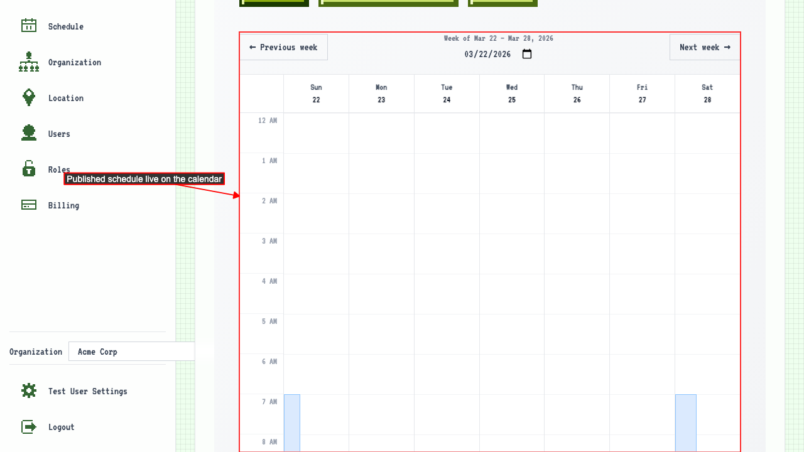
Task: Click the Test User Settings gear icon
Action: pos(29,391)
